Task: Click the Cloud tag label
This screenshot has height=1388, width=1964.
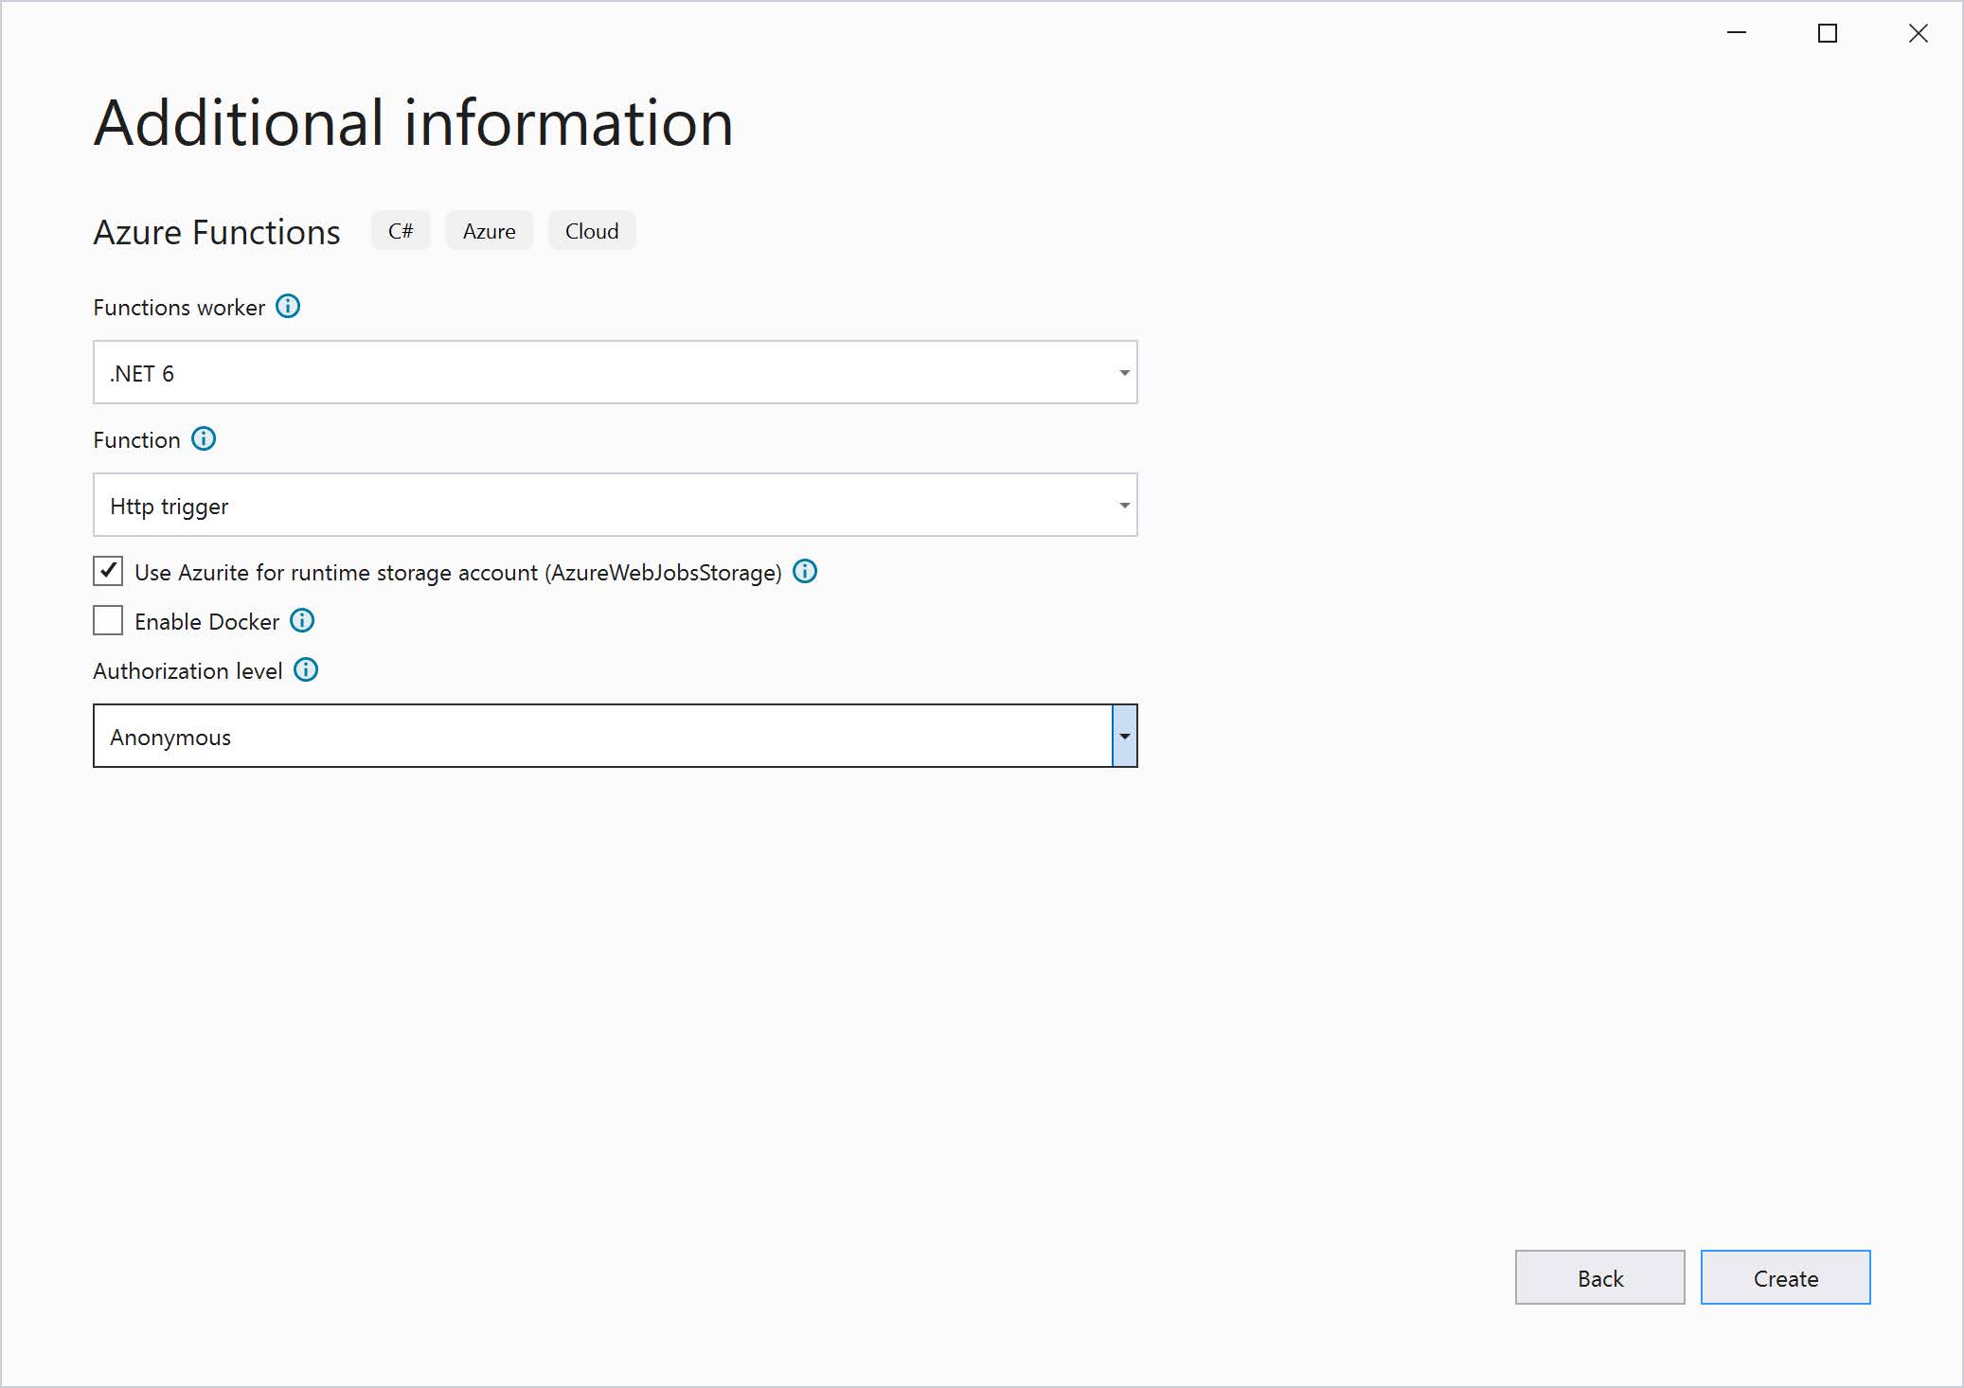Action: (592, 231)
